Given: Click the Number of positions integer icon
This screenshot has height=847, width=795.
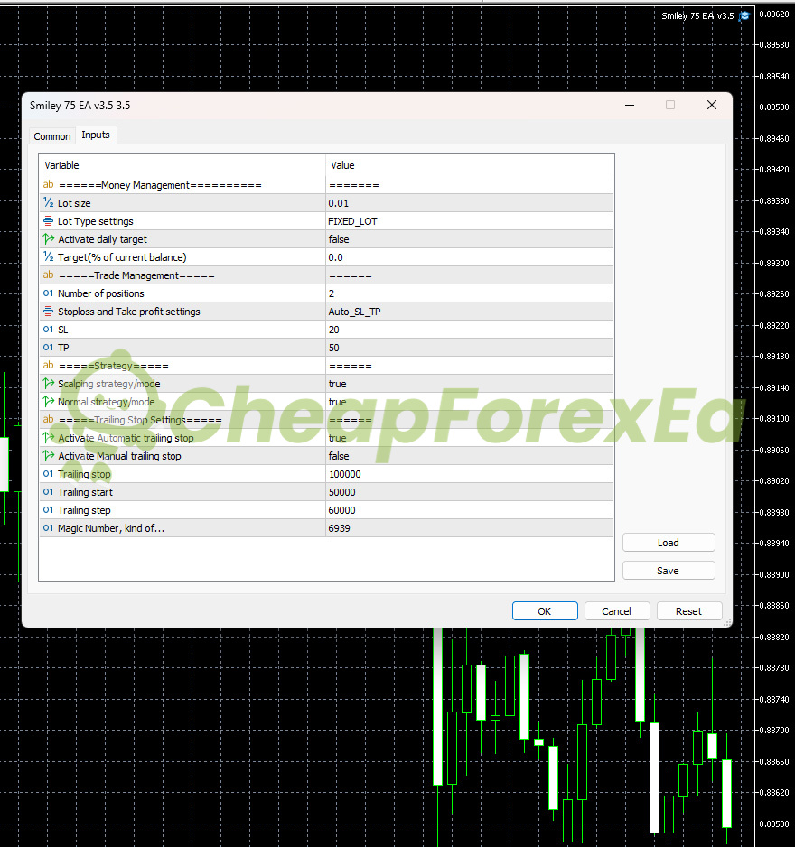Looking at the screenshot, I should (48, 293).
